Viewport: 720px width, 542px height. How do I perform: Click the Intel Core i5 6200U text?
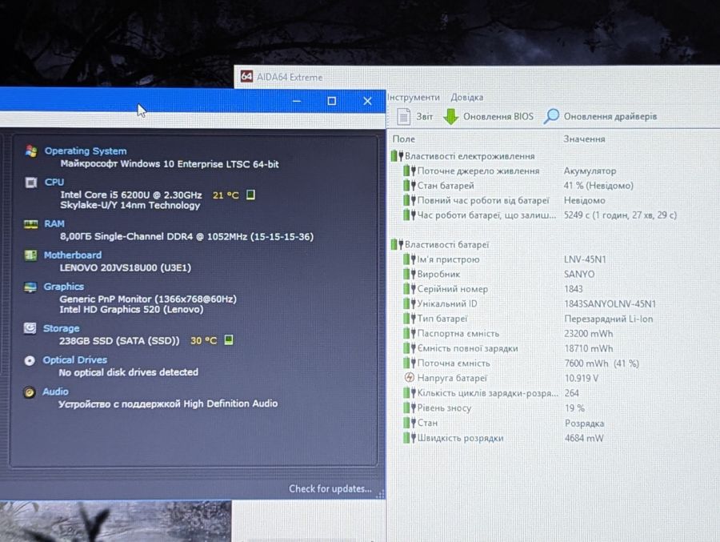tap(131, 195)
